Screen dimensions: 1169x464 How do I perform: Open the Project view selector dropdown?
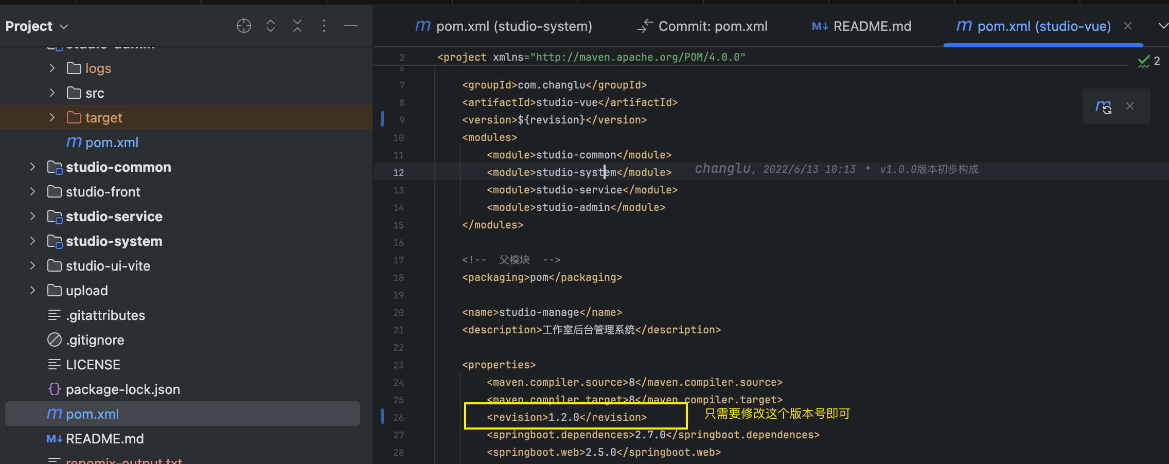pyautogui.click(x=37, y=26)
